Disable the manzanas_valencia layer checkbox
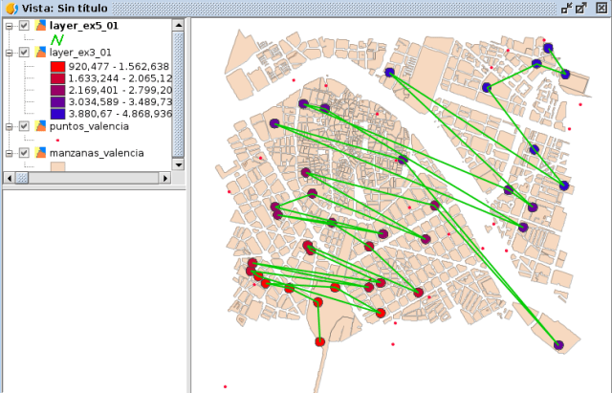 tap(24, 152)
